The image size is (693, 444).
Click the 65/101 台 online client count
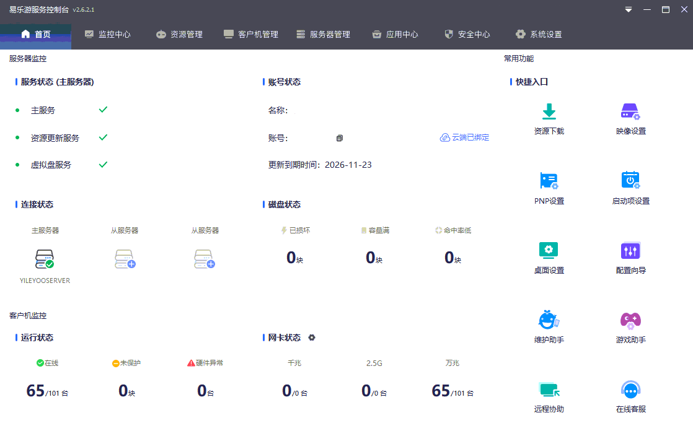[47, 391]
